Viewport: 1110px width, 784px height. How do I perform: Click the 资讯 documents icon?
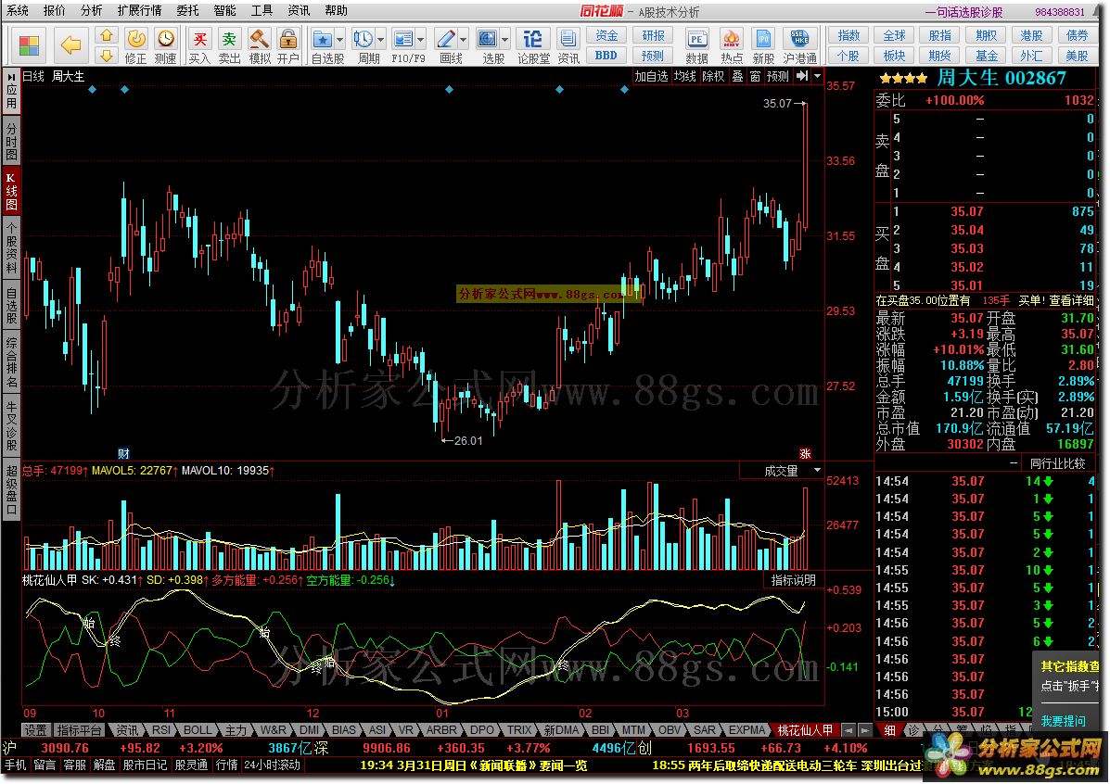pos(568,38)
